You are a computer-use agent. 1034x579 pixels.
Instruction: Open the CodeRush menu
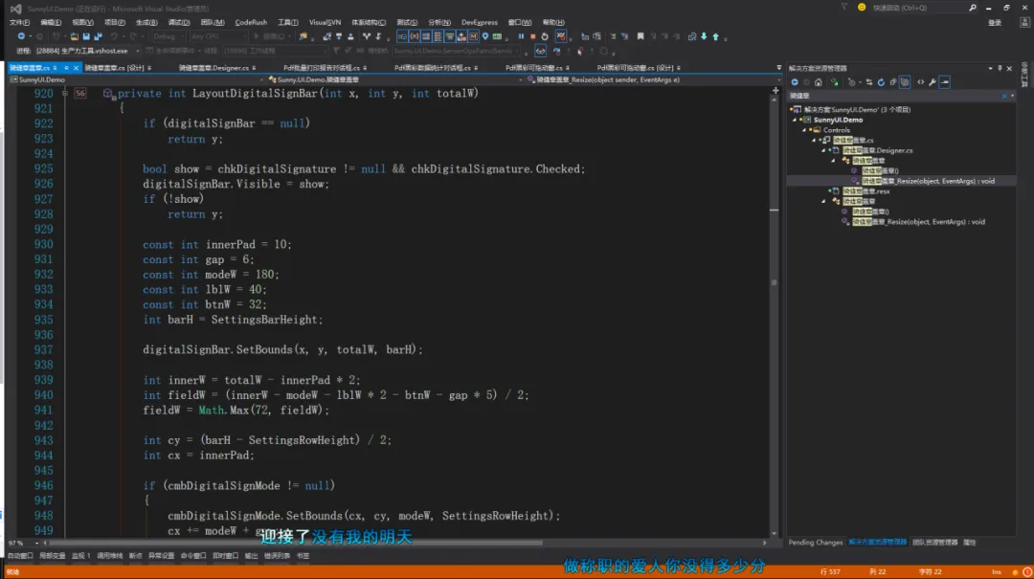(x=251, y=22)
